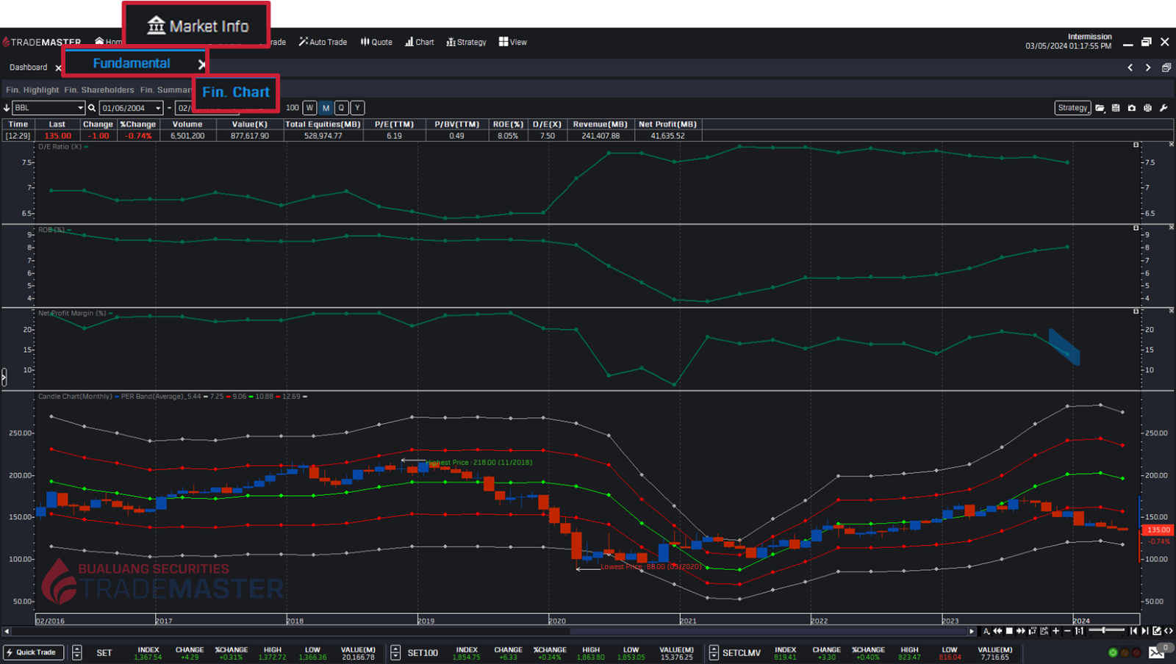The width and height of the screenshot is (1176, 664).
Task: Click the symbol search magnifier icon
Action: [92, 108]
